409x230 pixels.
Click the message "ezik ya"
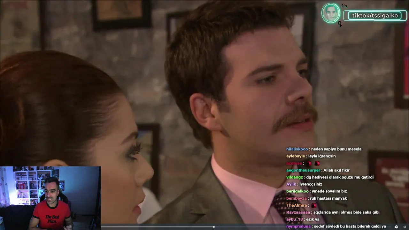(x=313, y=219)
